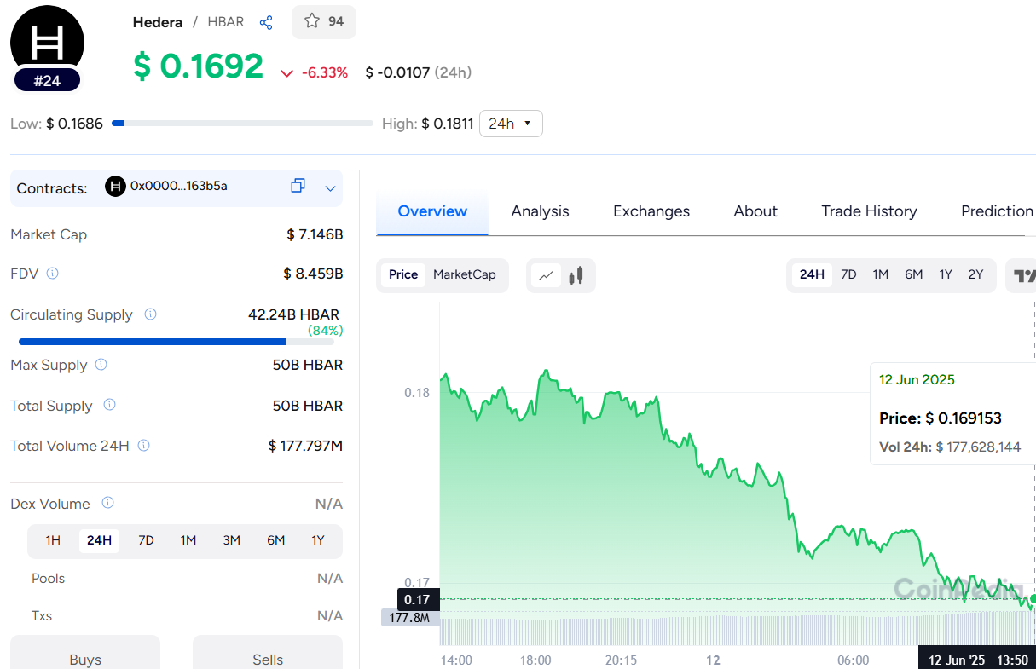
Task: Click the Buys button
Action: click(x=85, y=659)
